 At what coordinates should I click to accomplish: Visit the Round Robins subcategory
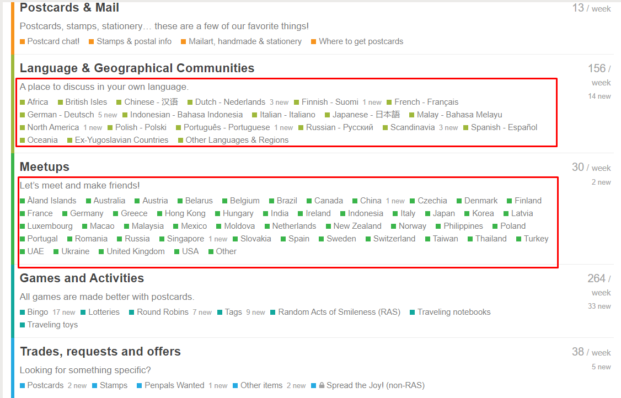coord(162,311)
